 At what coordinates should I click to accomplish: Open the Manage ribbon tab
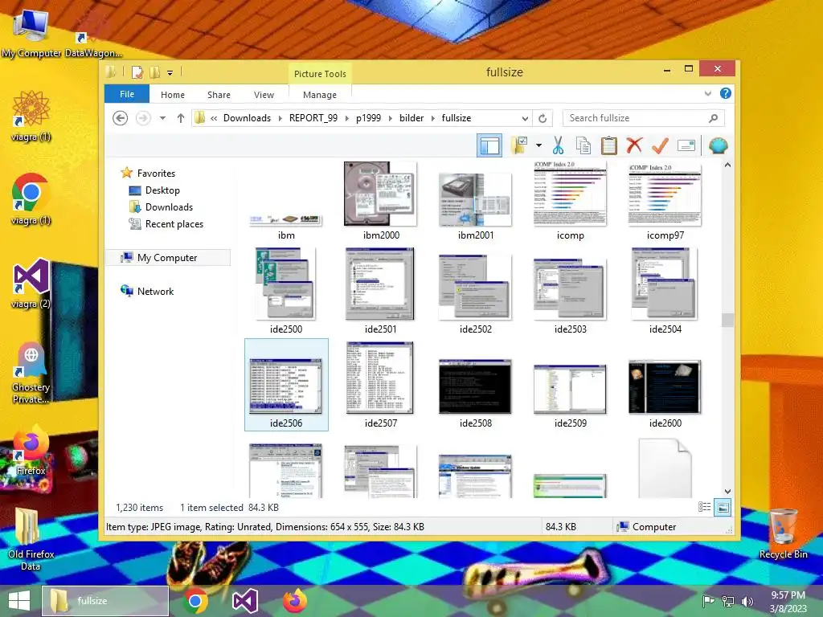320,95
